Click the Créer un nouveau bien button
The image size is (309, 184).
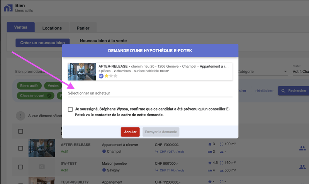(42, 43)
